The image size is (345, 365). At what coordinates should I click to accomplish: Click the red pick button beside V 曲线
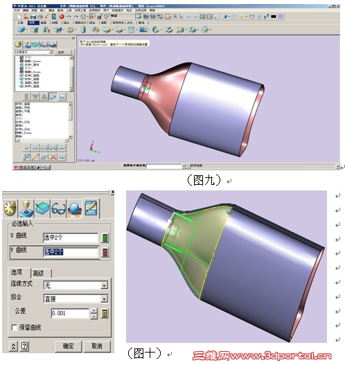tap(105, 252)
